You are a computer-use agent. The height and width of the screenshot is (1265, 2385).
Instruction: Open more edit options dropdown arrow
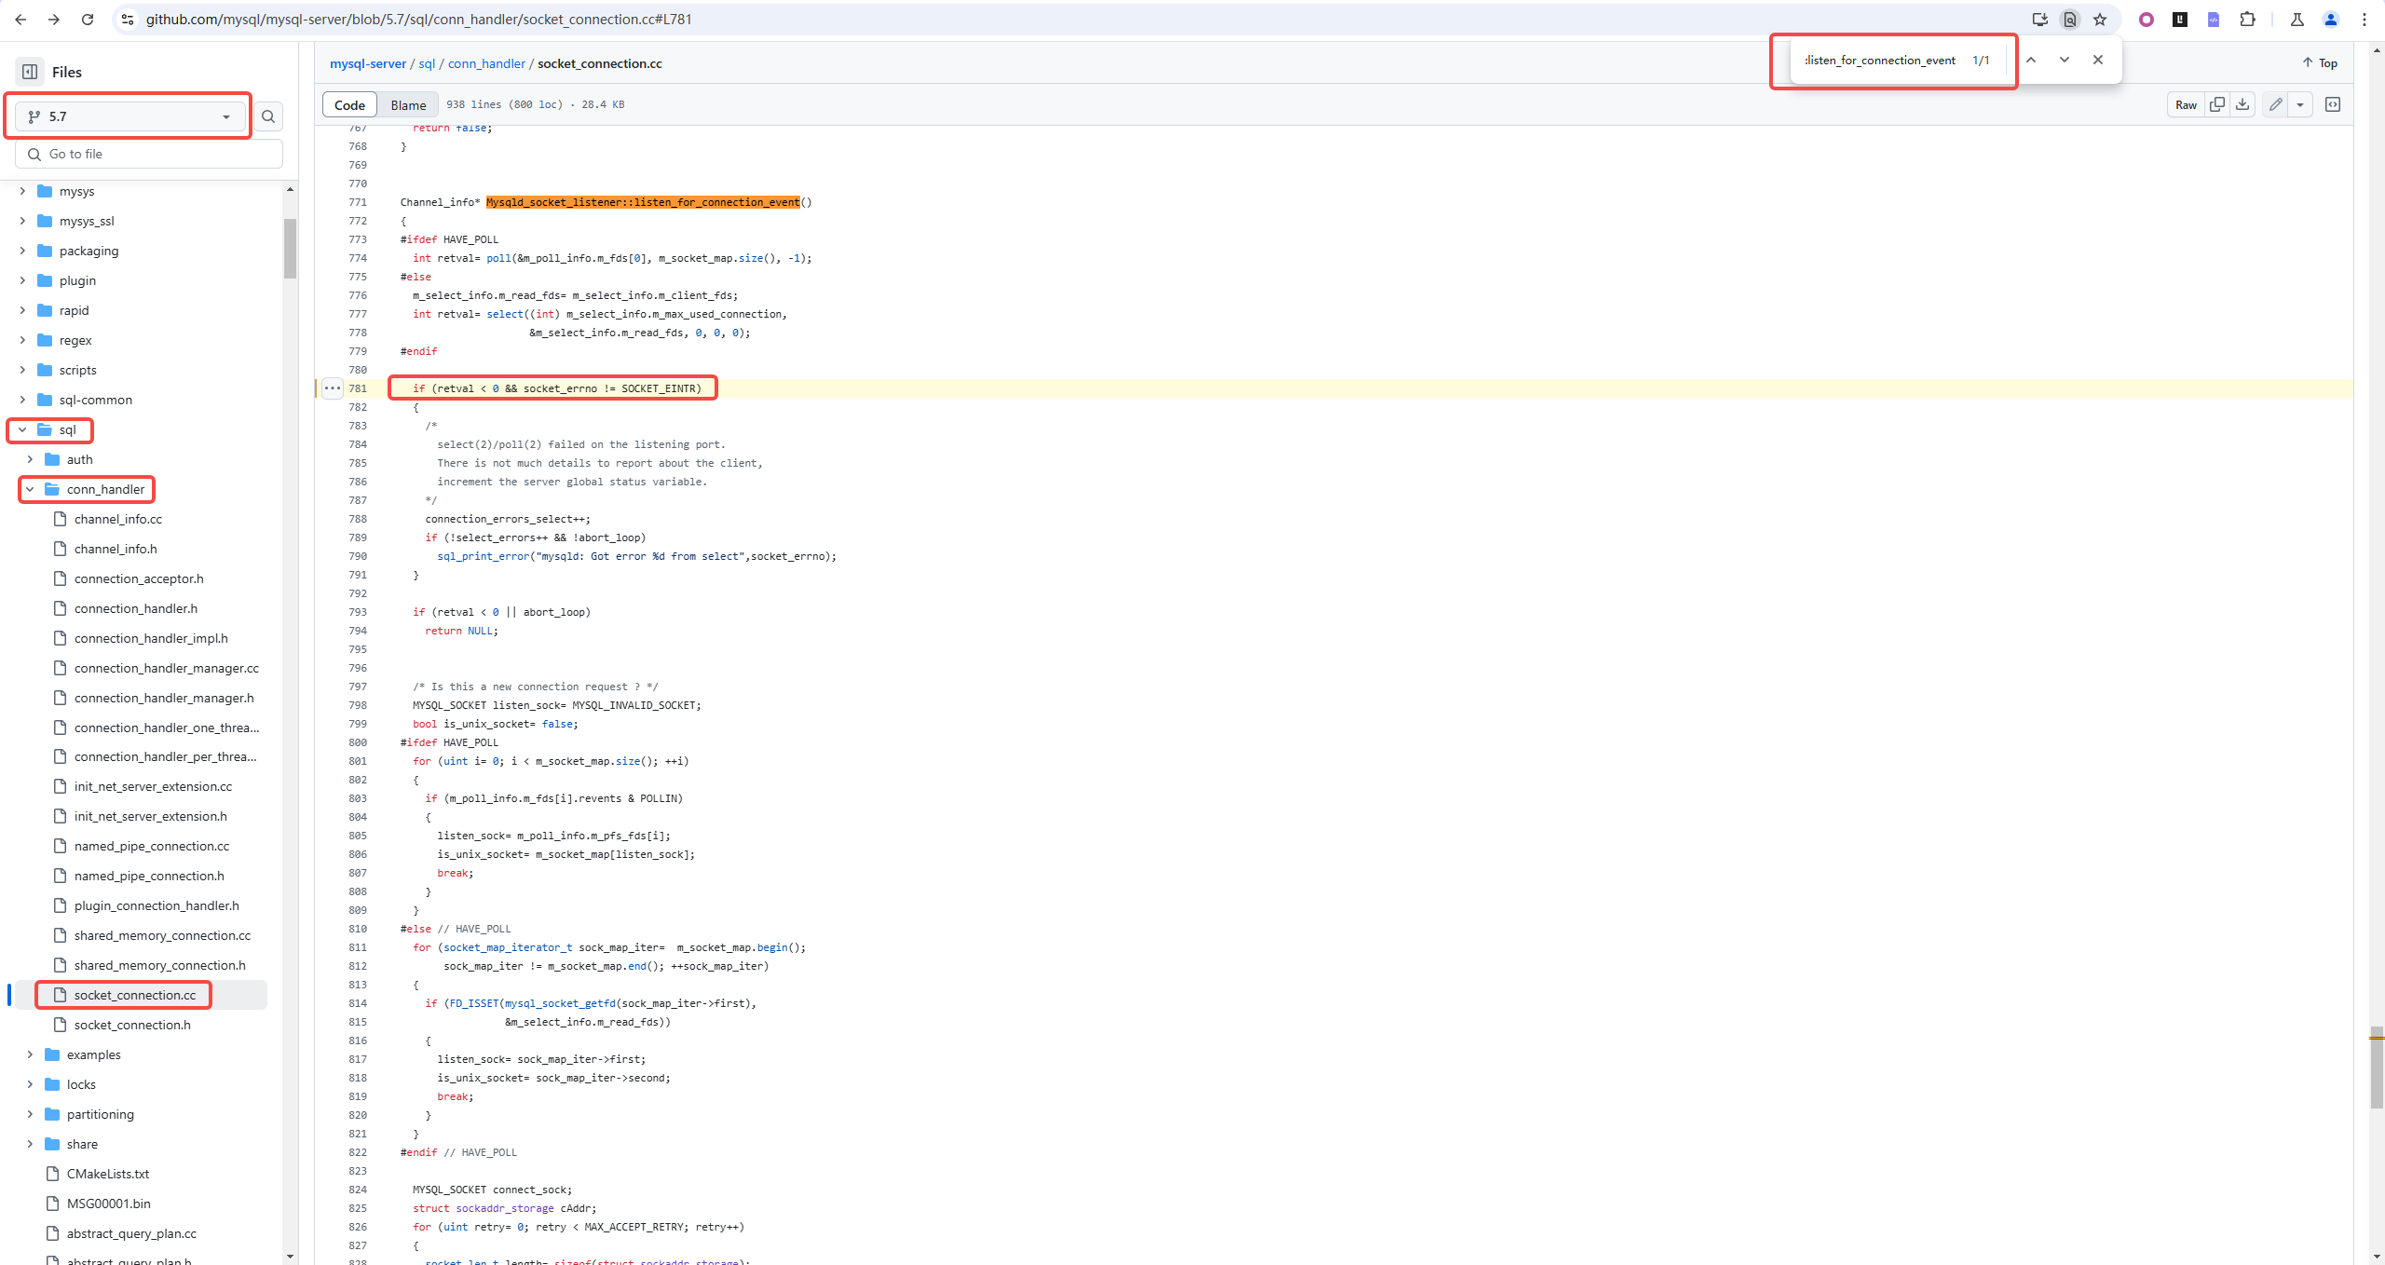[x=2300, y=104]
